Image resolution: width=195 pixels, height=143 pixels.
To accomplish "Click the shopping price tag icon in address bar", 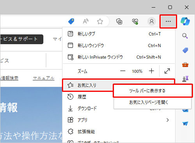I will pyautogui.click(x=71, y=21).
